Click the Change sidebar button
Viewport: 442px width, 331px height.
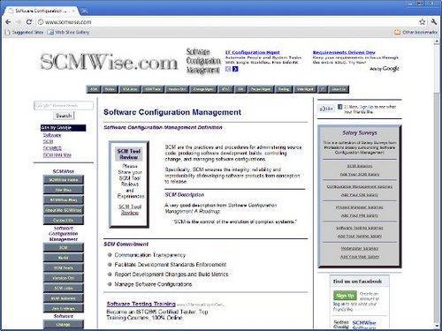click(64, 324)
